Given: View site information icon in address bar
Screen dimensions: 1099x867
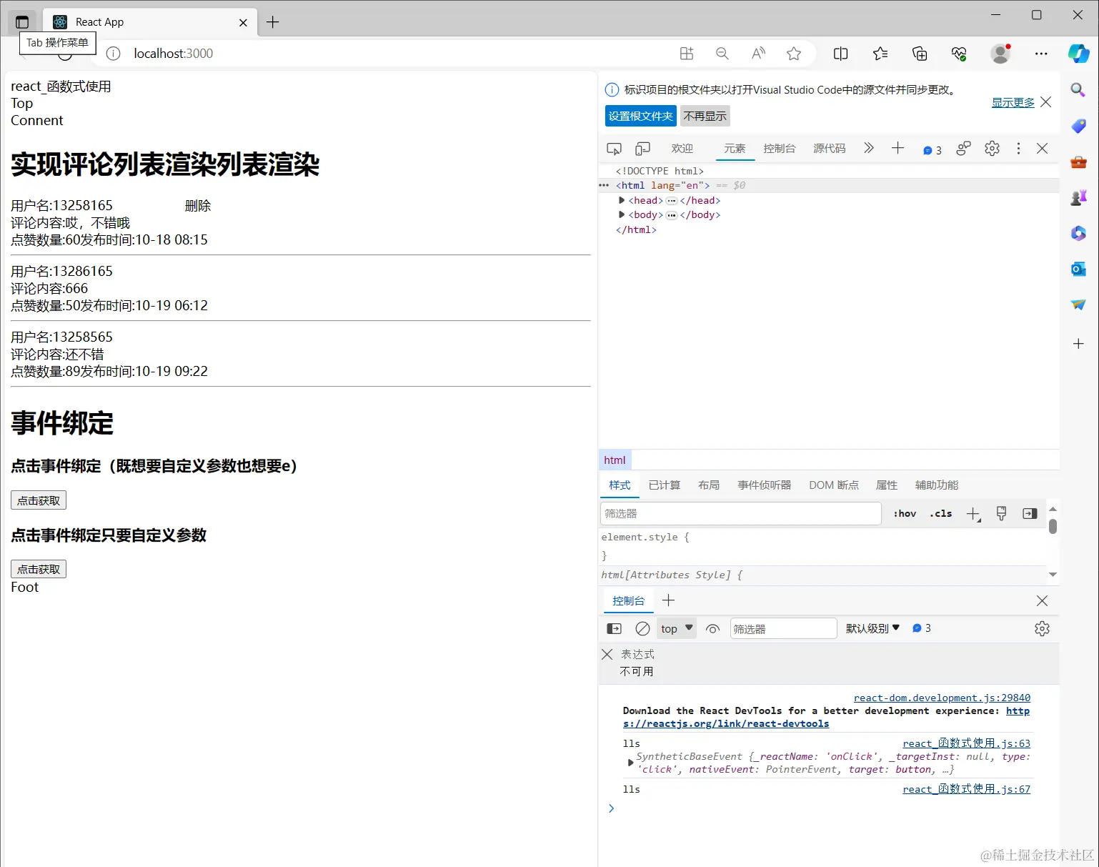Looking at the screenshot, I should click(x=113, y=54).
